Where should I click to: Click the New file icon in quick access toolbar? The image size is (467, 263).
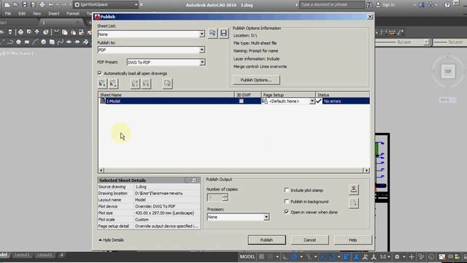tap(7, 5)
